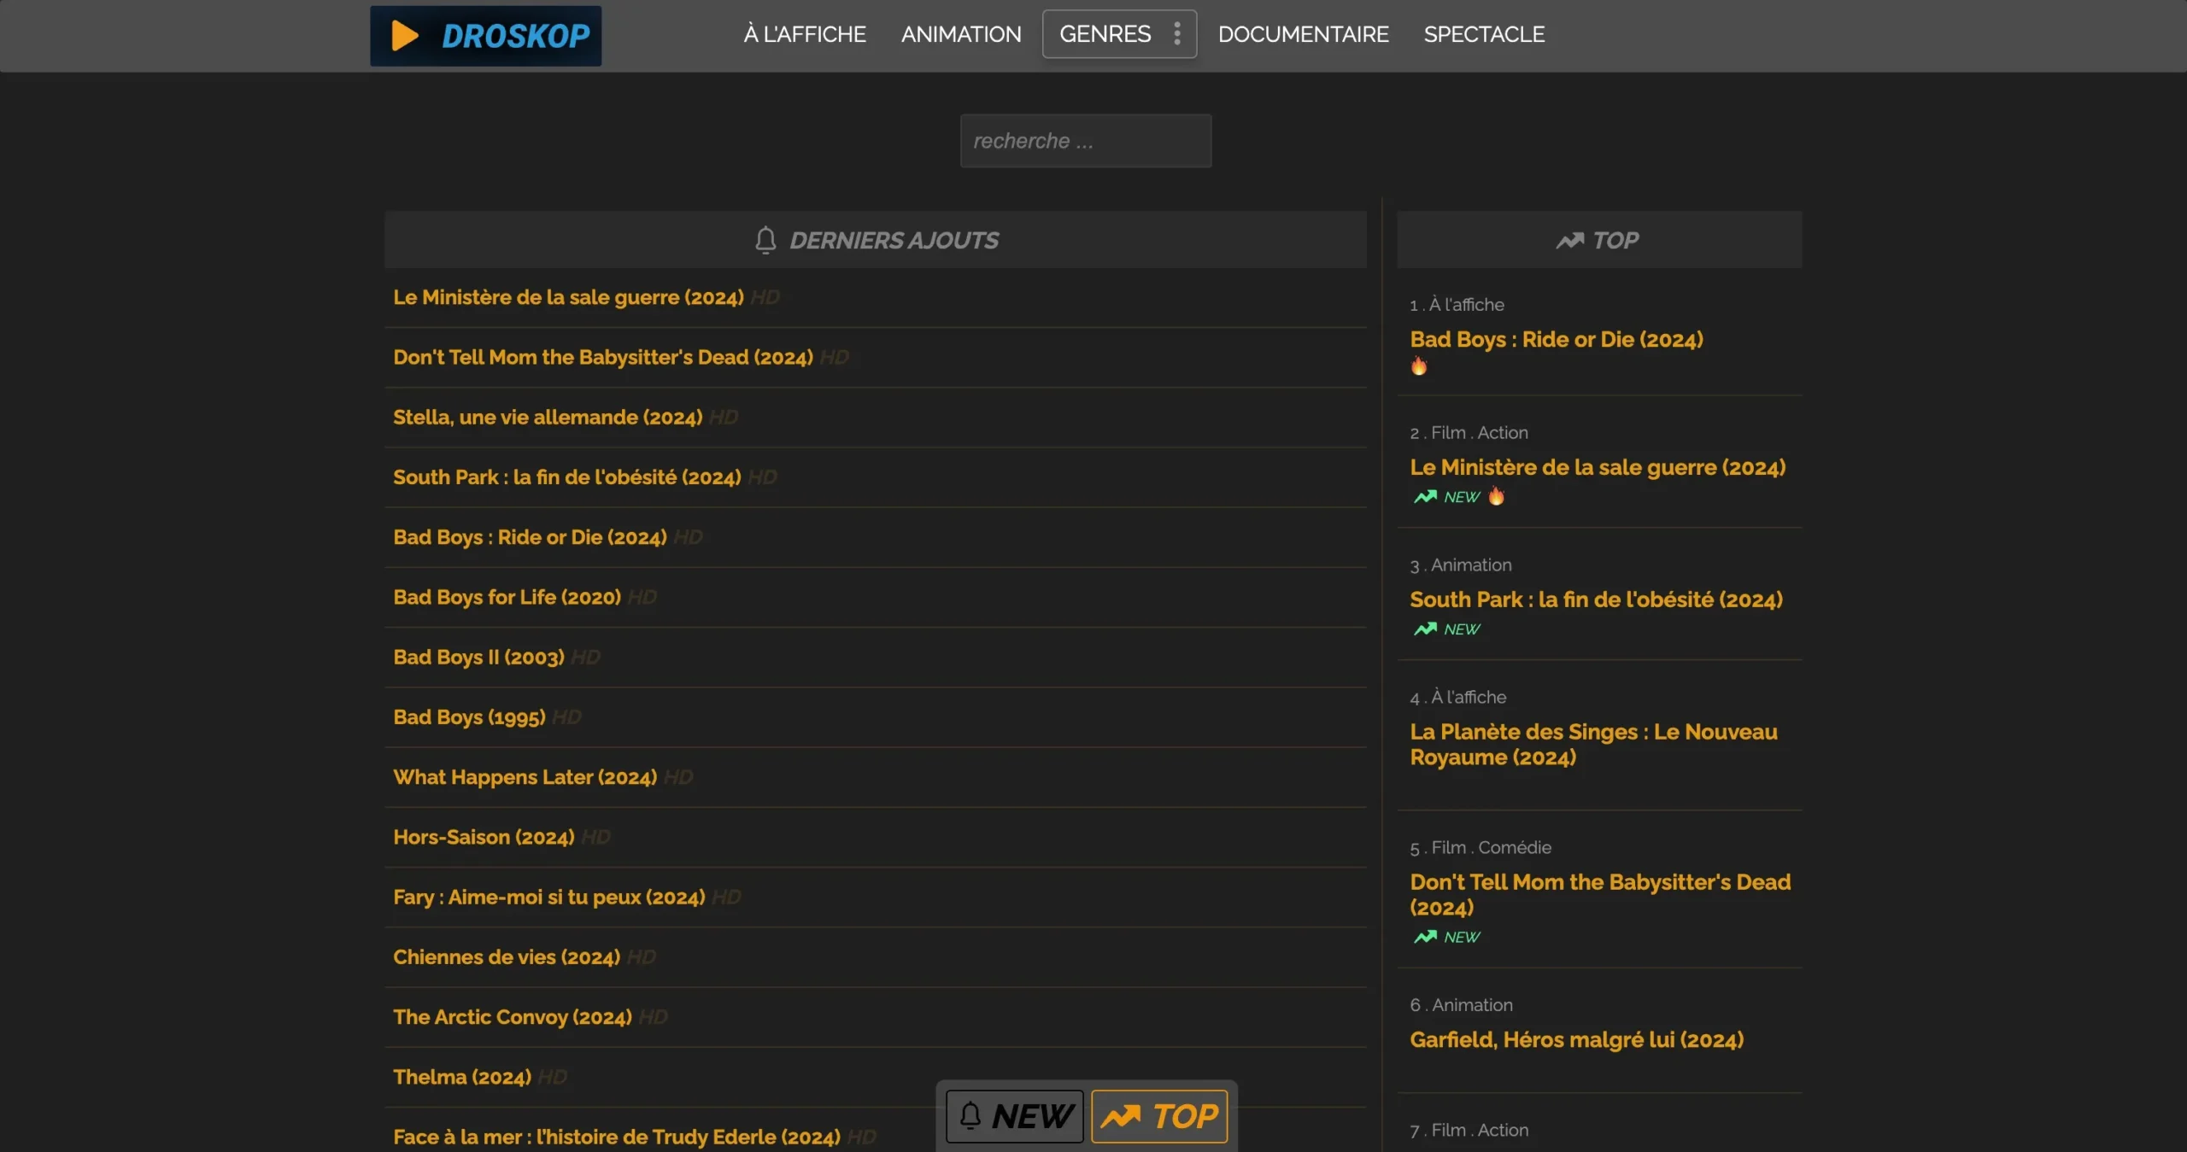
Task: Open Bad Boys for Life (2020)
Action: pyautogui.click(x=507, y=597)
